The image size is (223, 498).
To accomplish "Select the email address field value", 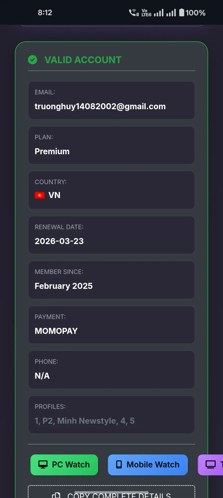I will click(100, 106).
